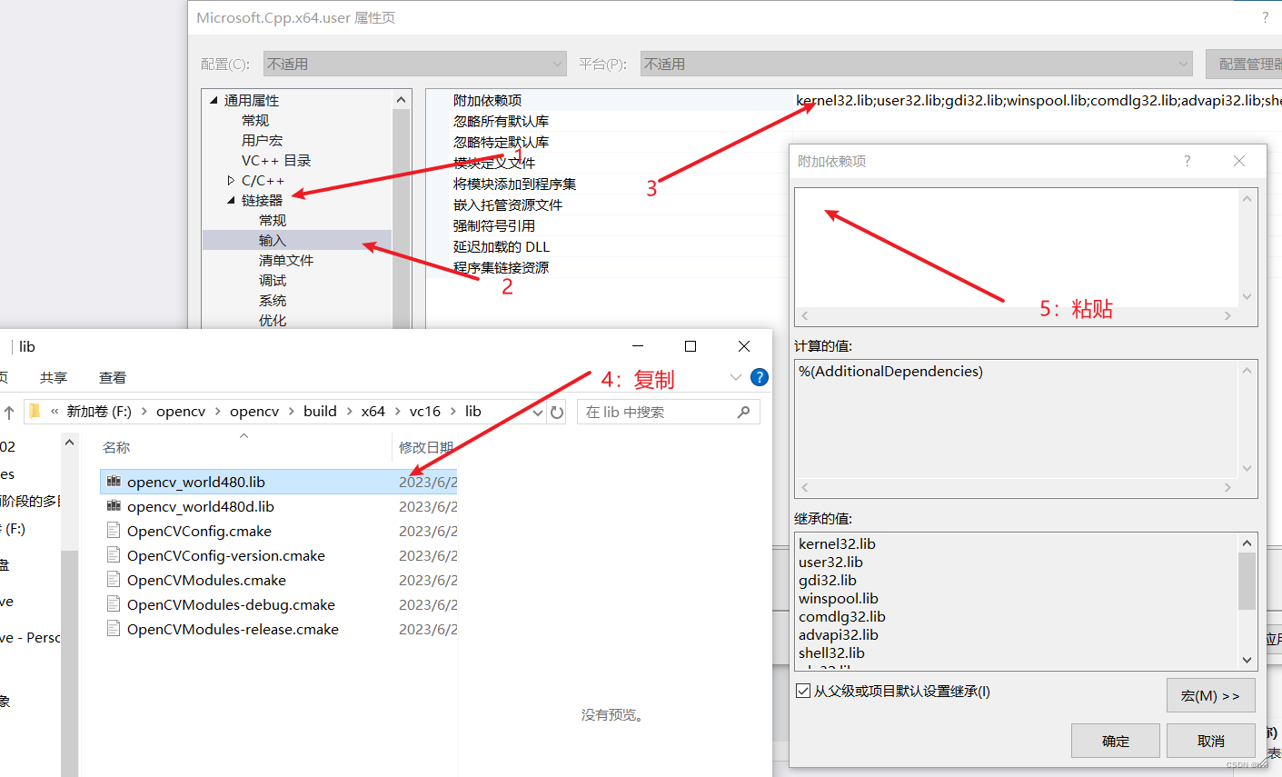This screenshot has width=1282, height=777.
Task: Click the 将模块添加到程序集 property row
Action: pyautogui.click(x=609, y=184)
